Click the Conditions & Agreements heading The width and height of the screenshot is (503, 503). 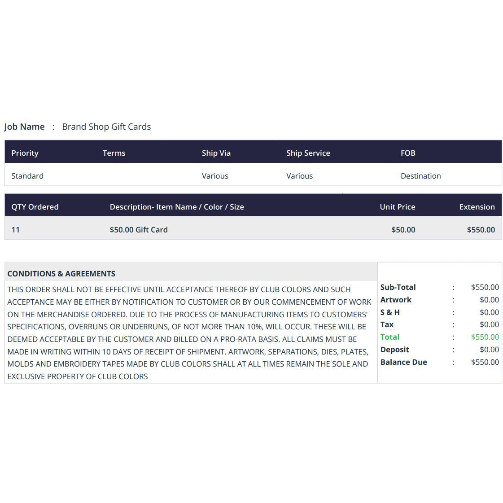61,274
